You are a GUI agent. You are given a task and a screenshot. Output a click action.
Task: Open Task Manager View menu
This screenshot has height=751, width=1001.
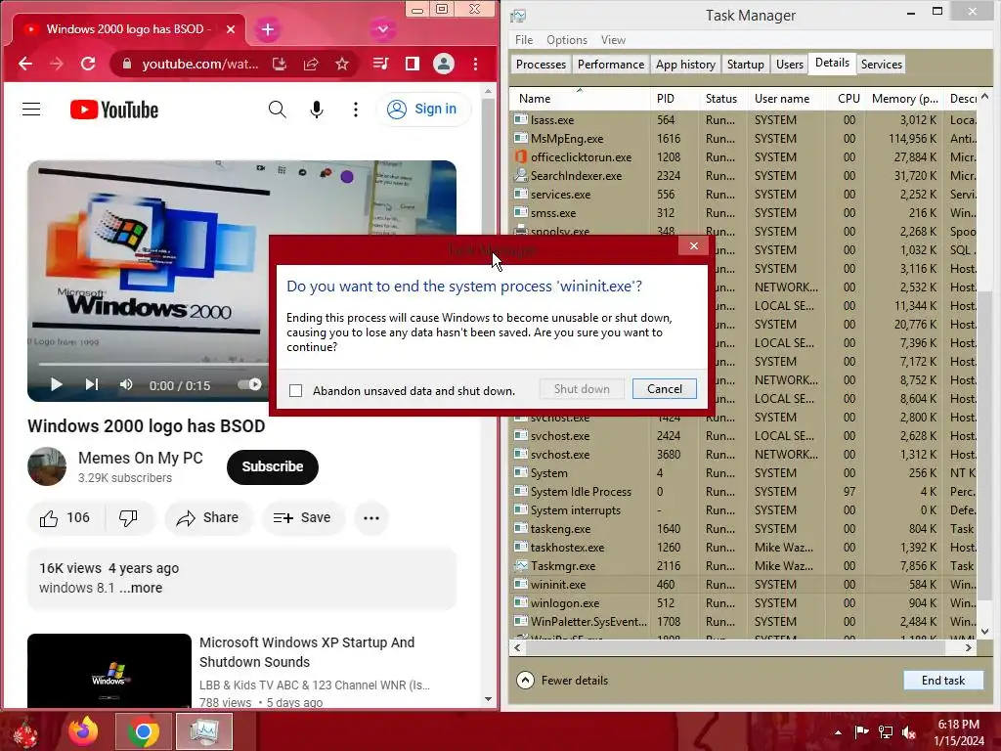[x=613, y=39]
